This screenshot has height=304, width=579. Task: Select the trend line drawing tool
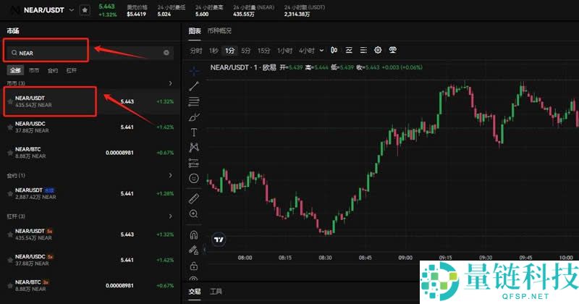(194, 86)
